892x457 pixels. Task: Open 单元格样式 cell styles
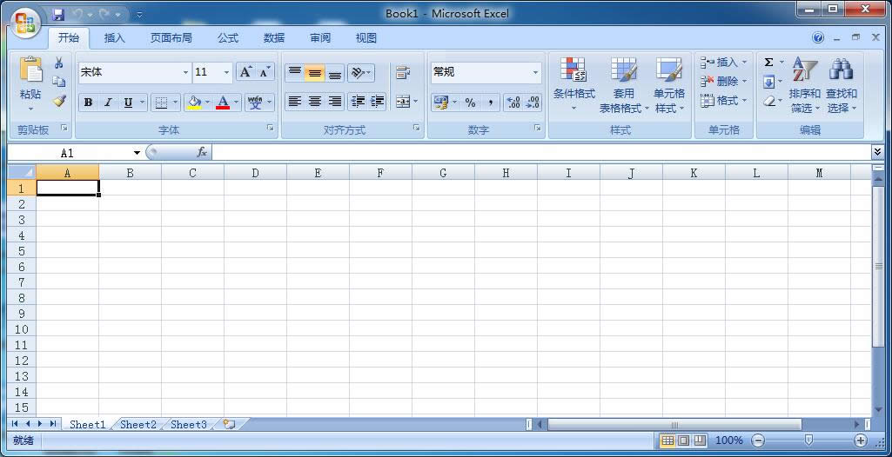[x=669, y=84]
